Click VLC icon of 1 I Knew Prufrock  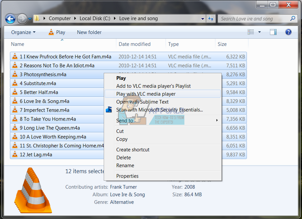click(15, 56)
